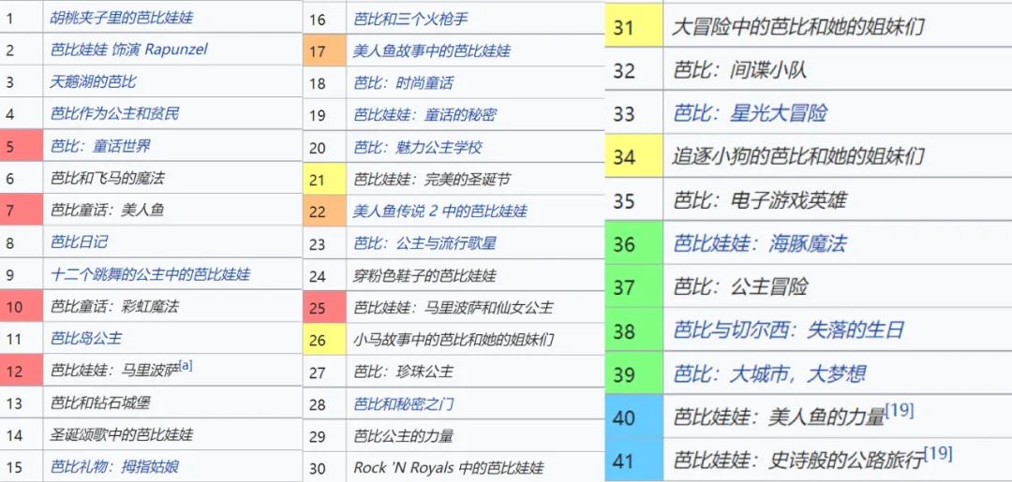Select text 芭比娃娃：美人鱼的力量
1012x482 pixels.
(x=779, y=418)
